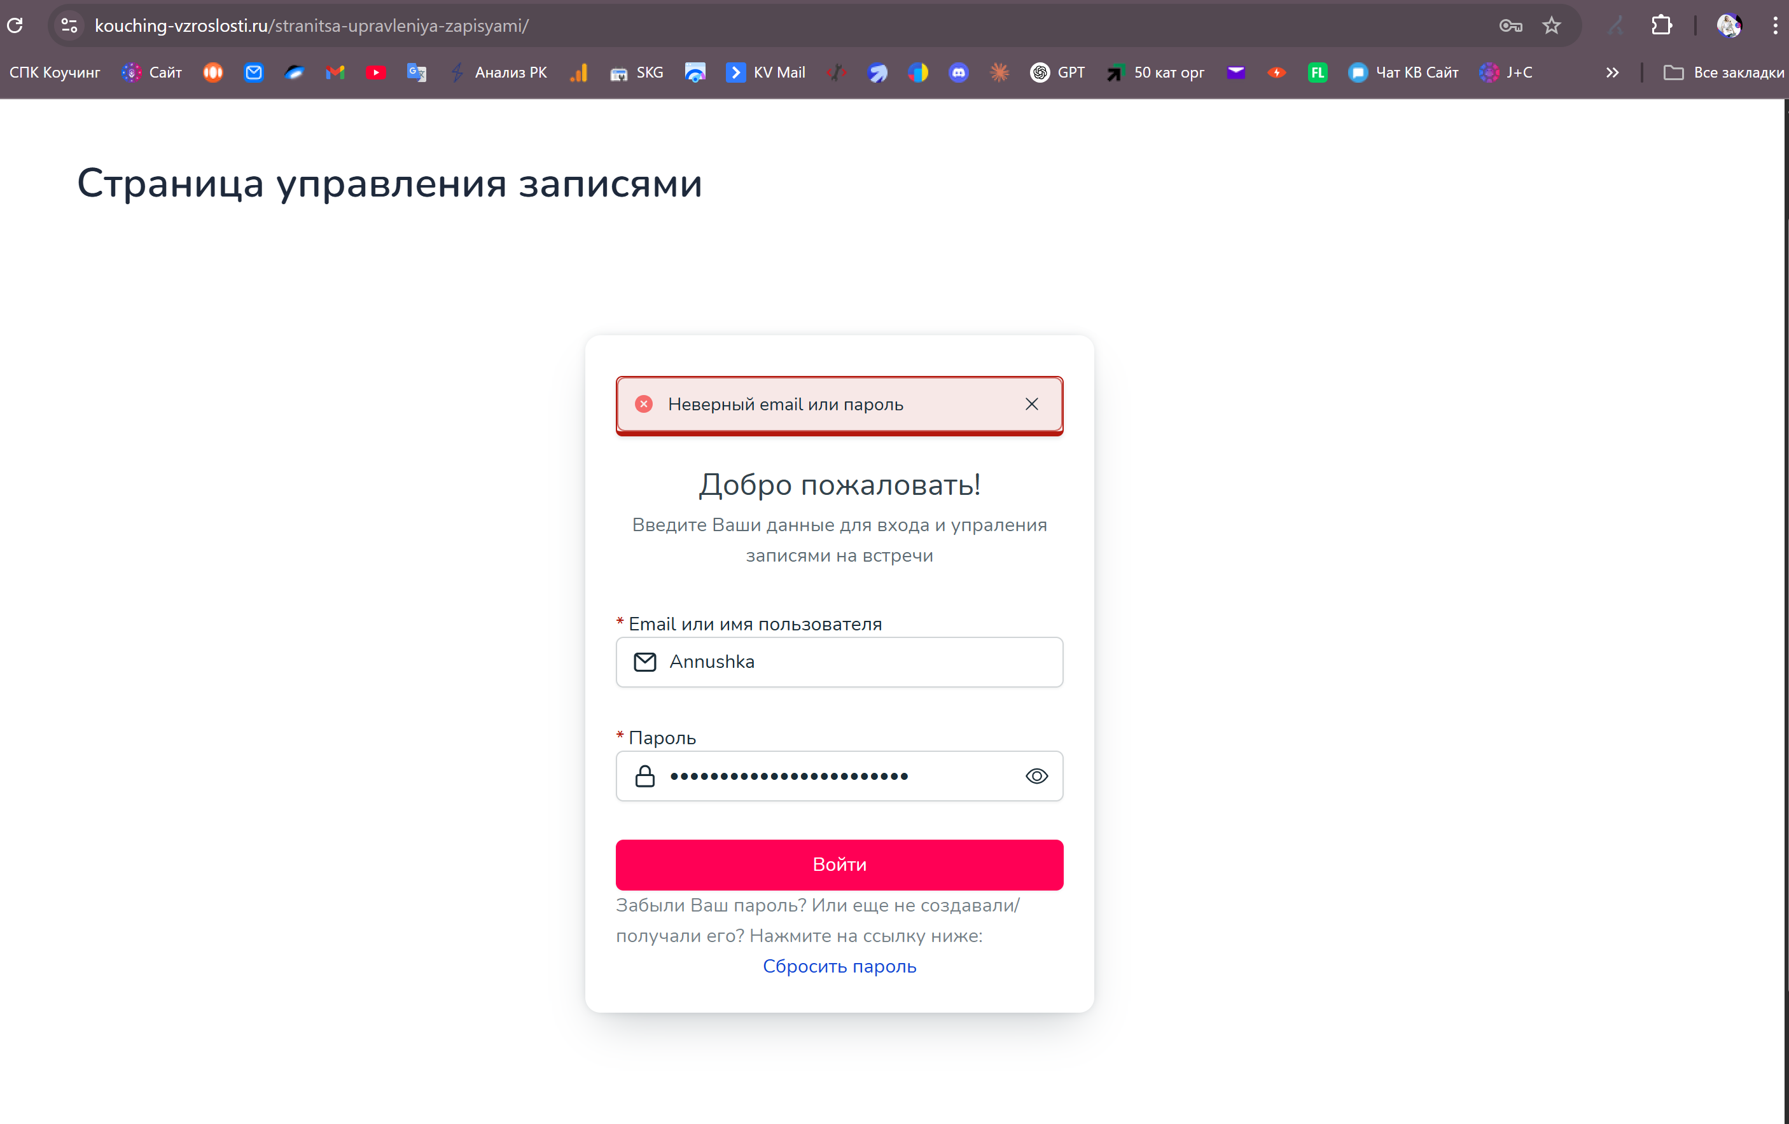Open the Extensions puzzle icon
This screenshot has width=1789, height=1124.
tap(1661, 25)
